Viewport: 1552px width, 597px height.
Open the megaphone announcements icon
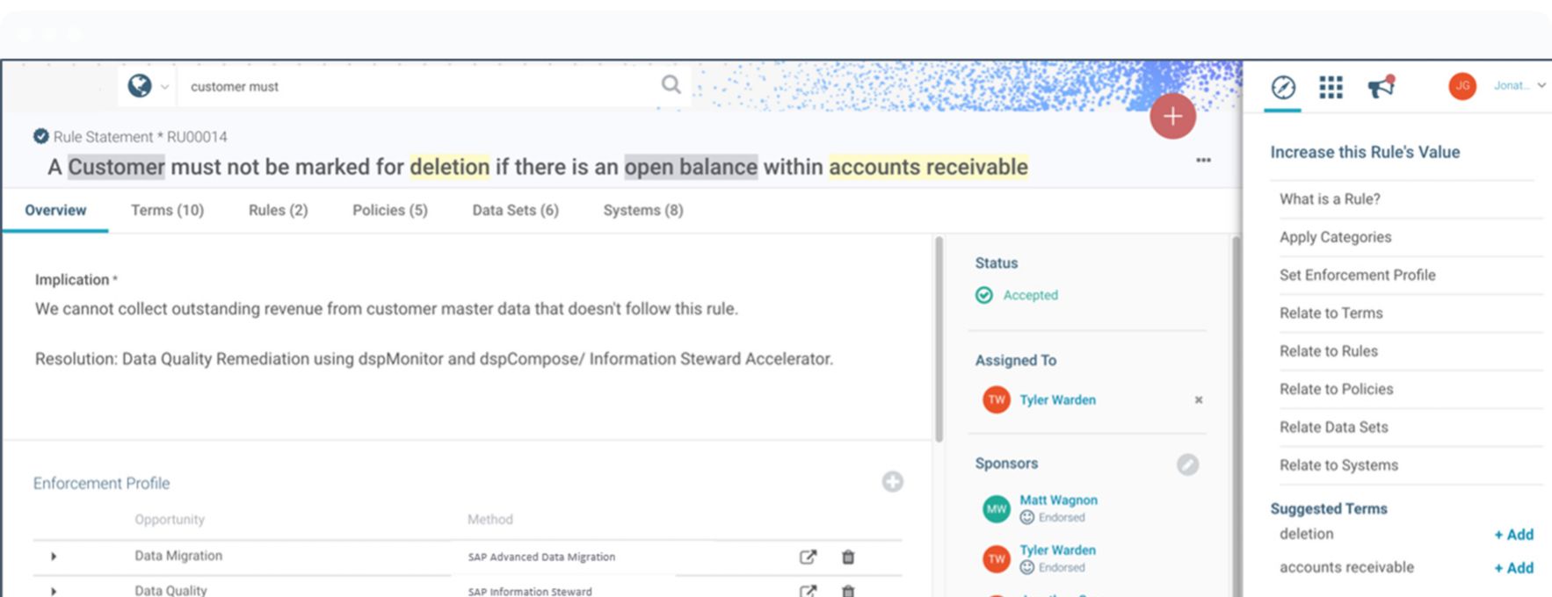click(1381, 87)
